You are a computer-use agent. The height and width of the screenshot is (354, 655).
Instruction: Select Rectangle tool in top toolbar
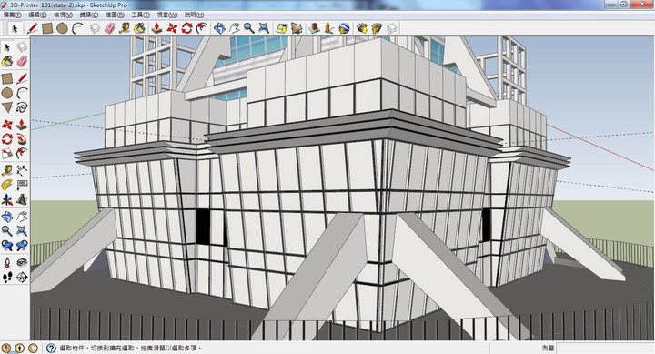[x=47, y=28]
